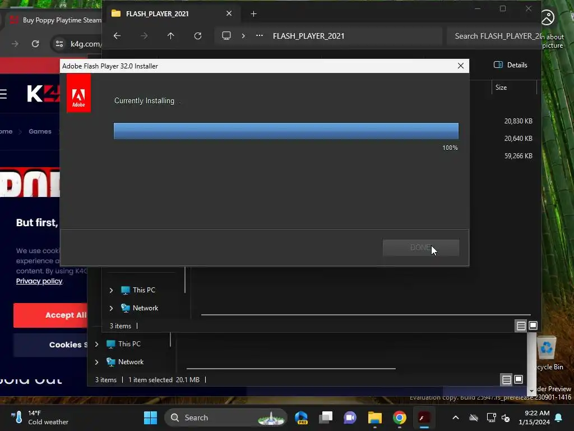This screenshot has height=431, width=574.
Task: Click the Accept All cookies button
Action: coord(51,315)
